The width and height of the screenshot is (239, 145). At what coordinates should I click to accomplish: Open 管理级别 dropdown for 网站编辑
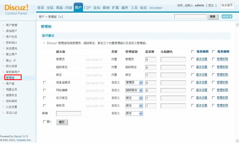click(x=134, y=90)
